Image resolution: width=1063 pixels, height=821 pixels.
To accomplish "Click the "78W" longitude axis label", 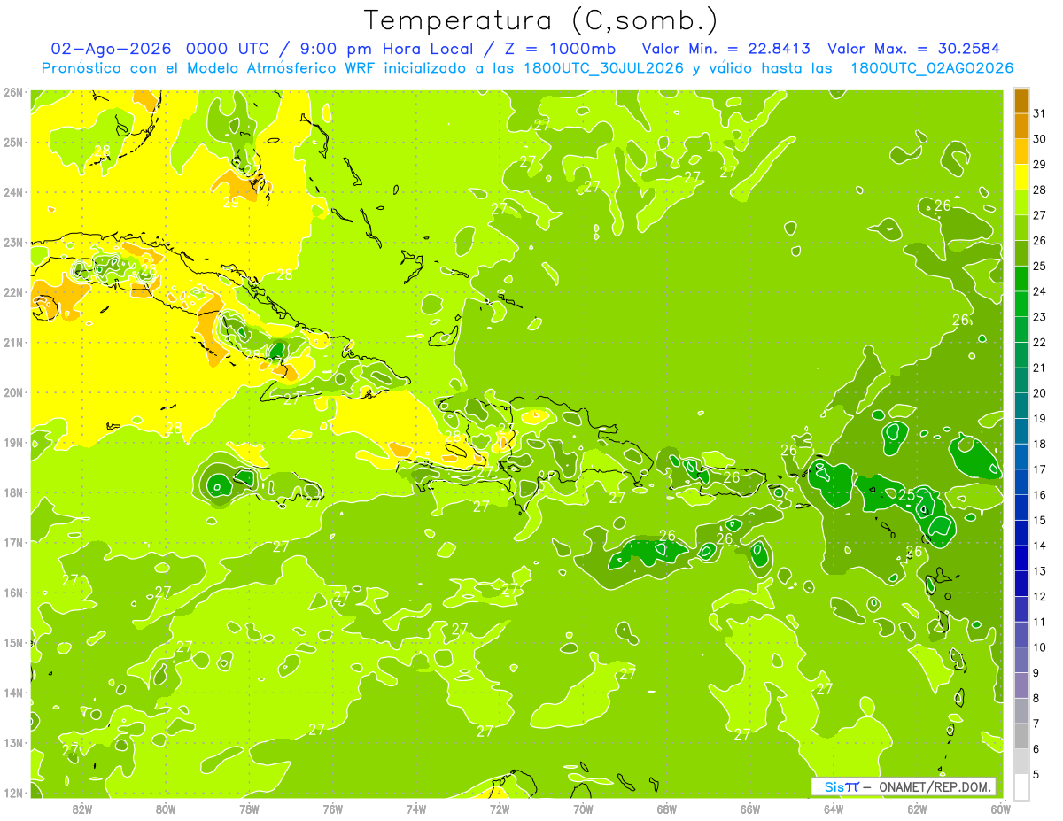I will [x=249, y=809].
